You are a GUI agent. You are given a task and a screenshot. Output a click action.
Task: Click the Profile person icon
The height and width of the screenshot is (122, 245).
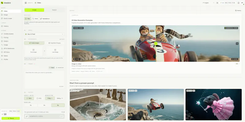pos(2,59)
